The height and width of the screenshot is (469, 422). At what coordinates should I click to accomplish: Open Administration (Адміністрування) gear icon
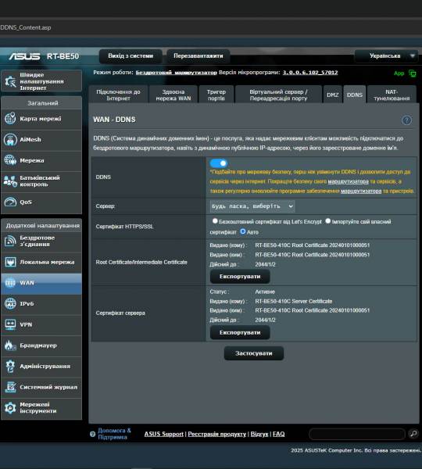click(10, 366)
